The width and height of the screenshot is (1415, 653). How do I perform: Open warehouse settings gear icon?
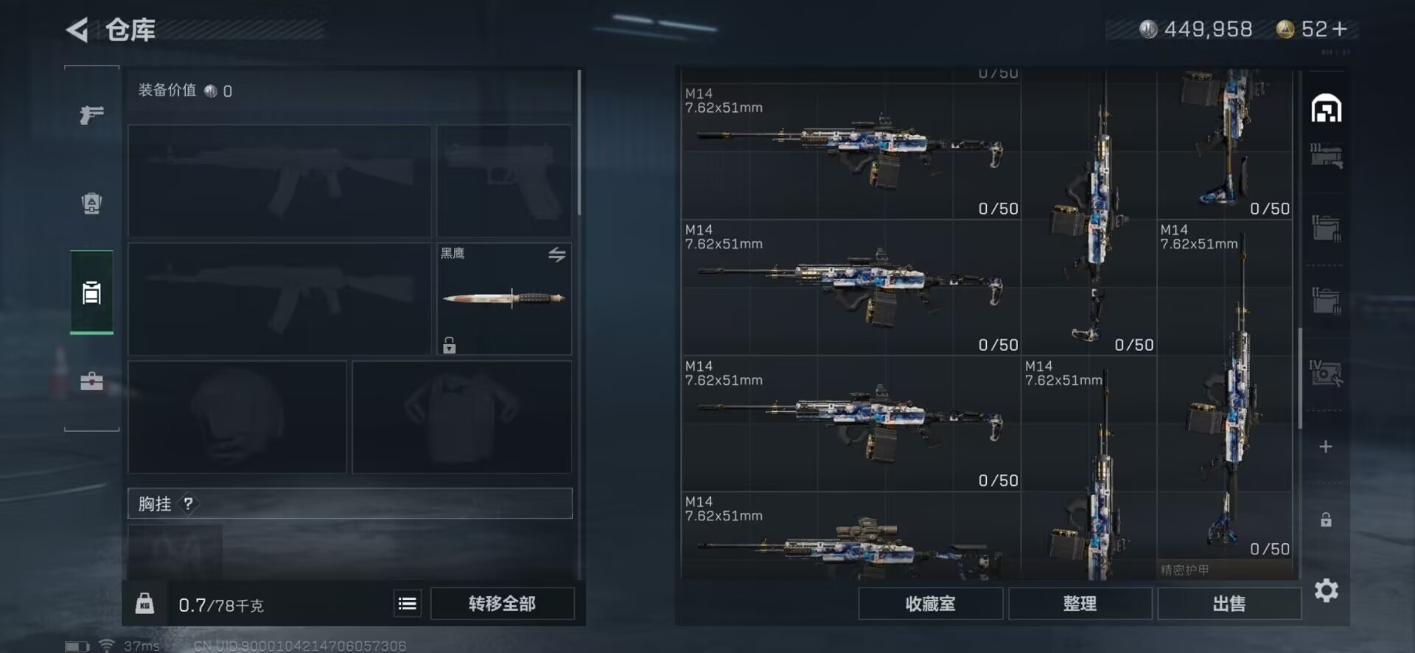(1326, 590)
